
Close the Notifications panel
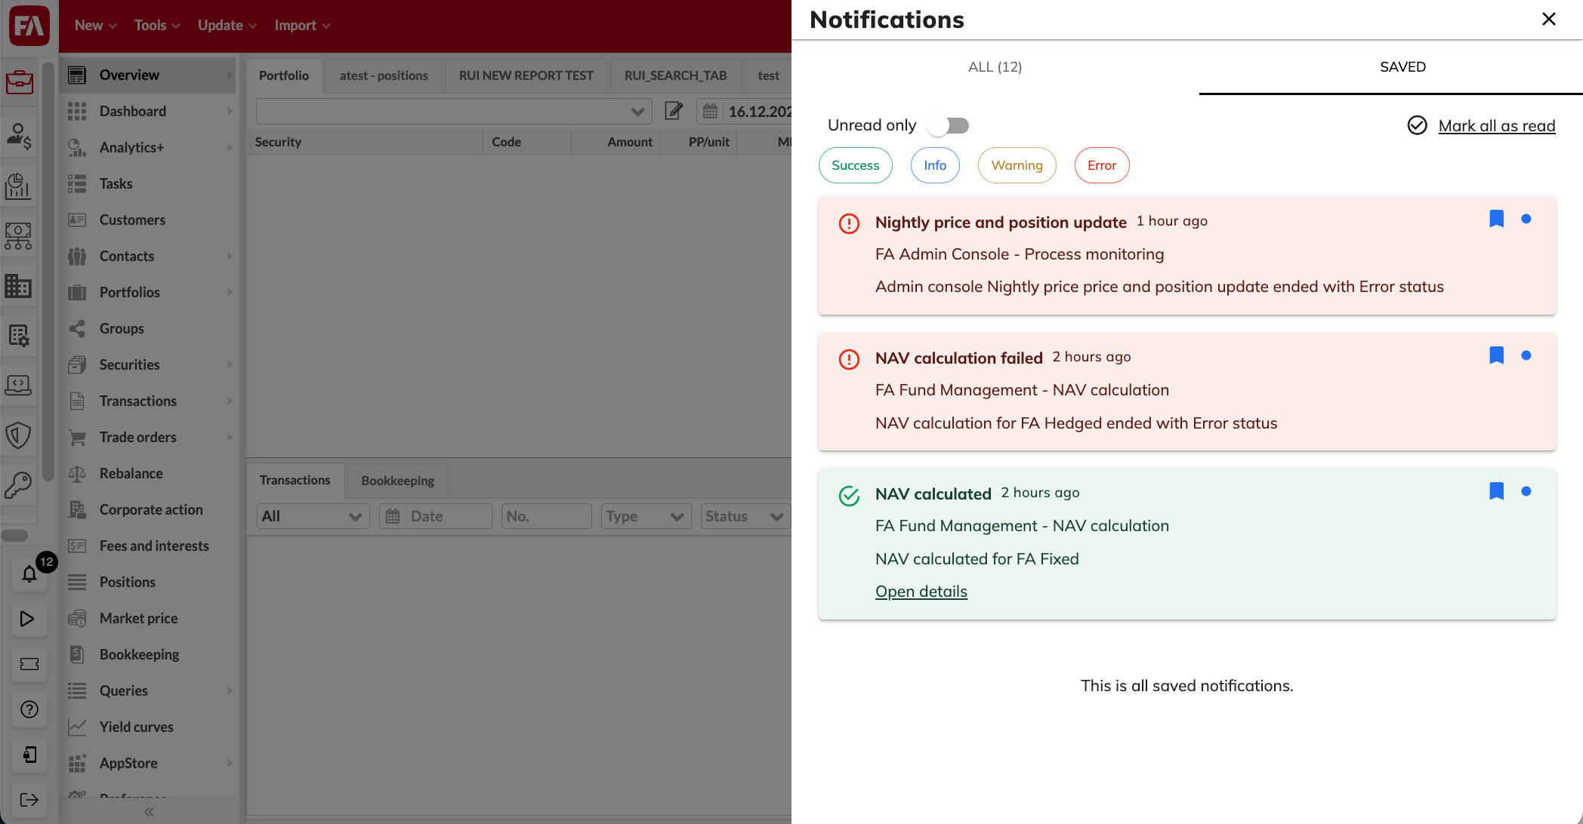tap(1548, 19)
